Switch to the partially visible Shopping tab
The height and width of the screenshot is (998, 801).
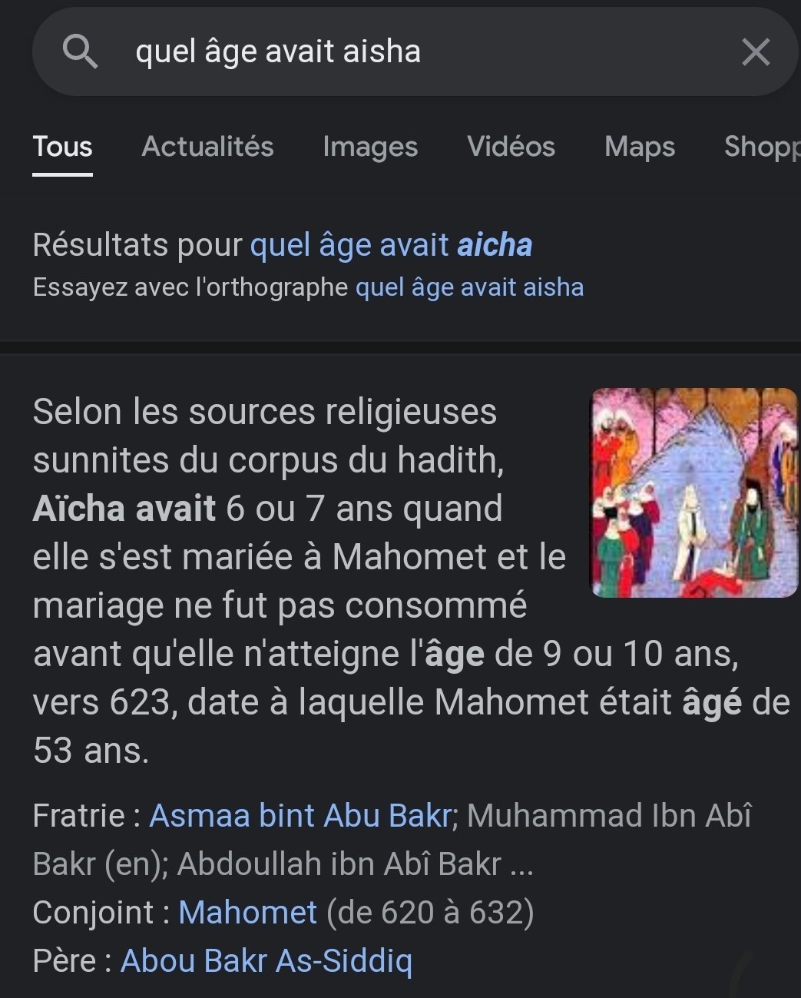761,147
